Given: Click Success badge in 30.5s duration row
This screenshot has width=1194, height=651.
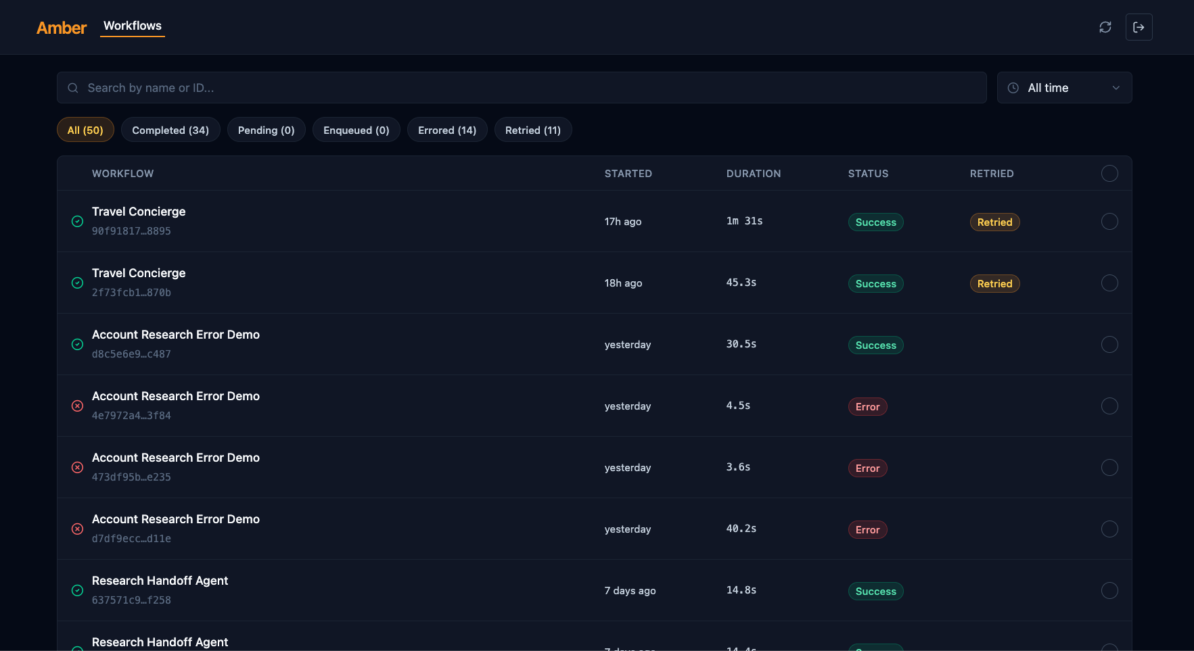Looking at the screenshot, I should 875,345.
